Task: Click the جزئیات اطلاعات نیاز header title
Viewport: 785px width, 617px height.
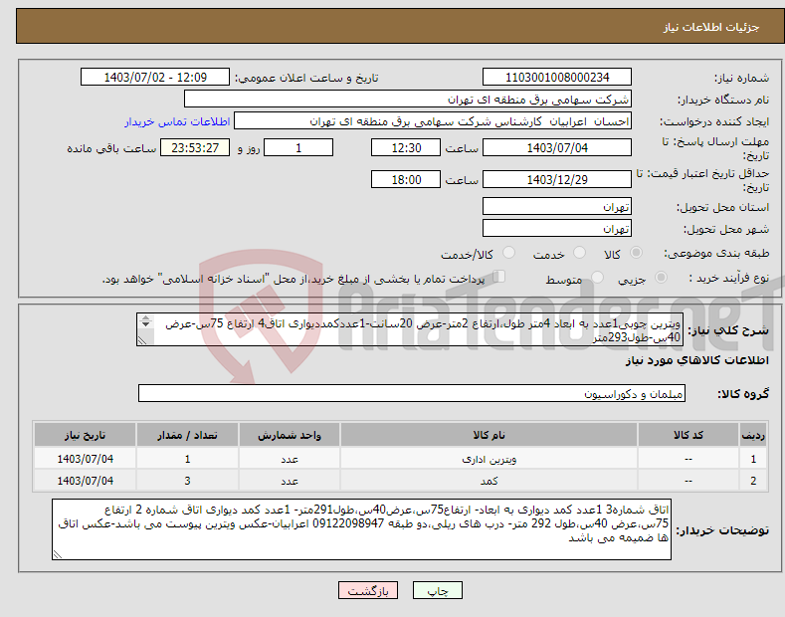Action: click(711, 27)
